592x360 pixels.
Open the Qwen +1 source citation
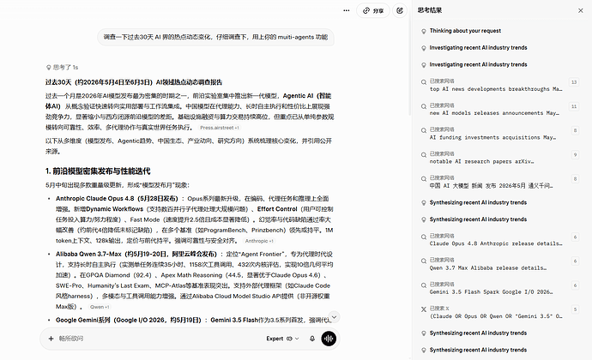point(100,307)
